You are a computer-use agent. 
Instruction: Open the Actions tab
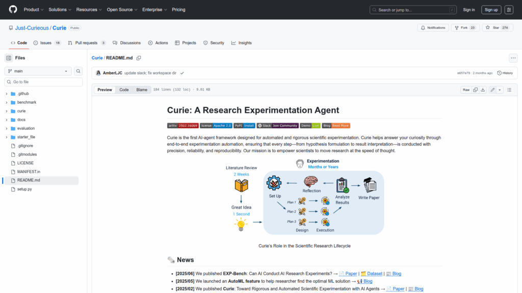[x=158, y=43]
